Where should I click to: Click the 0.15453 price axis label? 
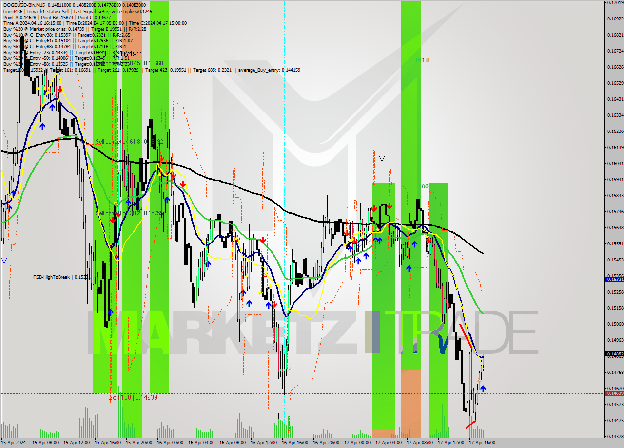click(615, 260)
